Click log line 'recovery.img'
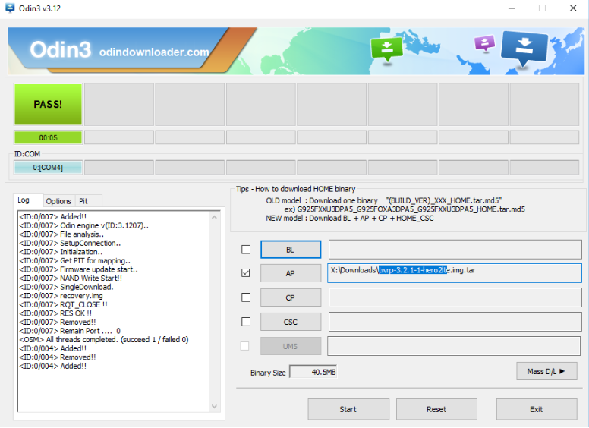589x428 pixels. [61, 296]
